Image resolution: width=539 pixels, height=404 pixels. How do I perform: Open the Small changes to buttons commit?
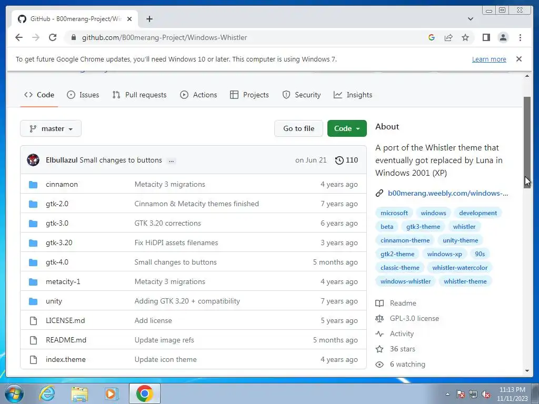pos(121,160)
